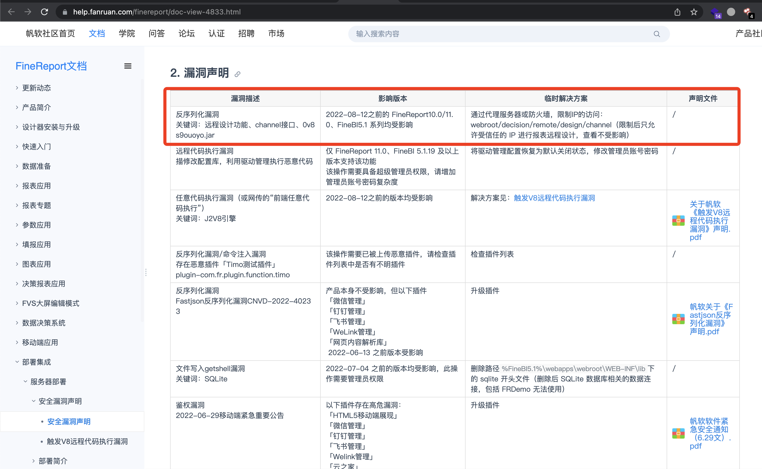
Task: Open the extension with badge 4
Action: click(x=748, y=13)
